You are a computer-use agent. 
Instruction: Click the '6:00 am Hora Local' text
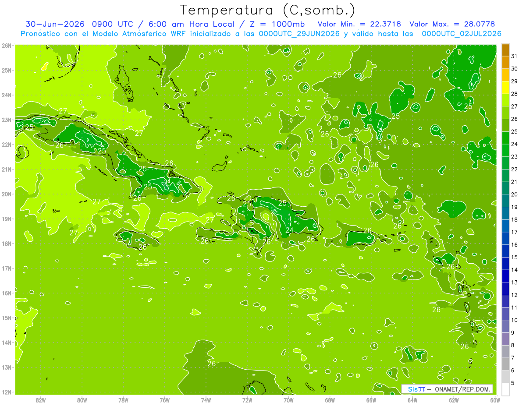tap(191, 24)
